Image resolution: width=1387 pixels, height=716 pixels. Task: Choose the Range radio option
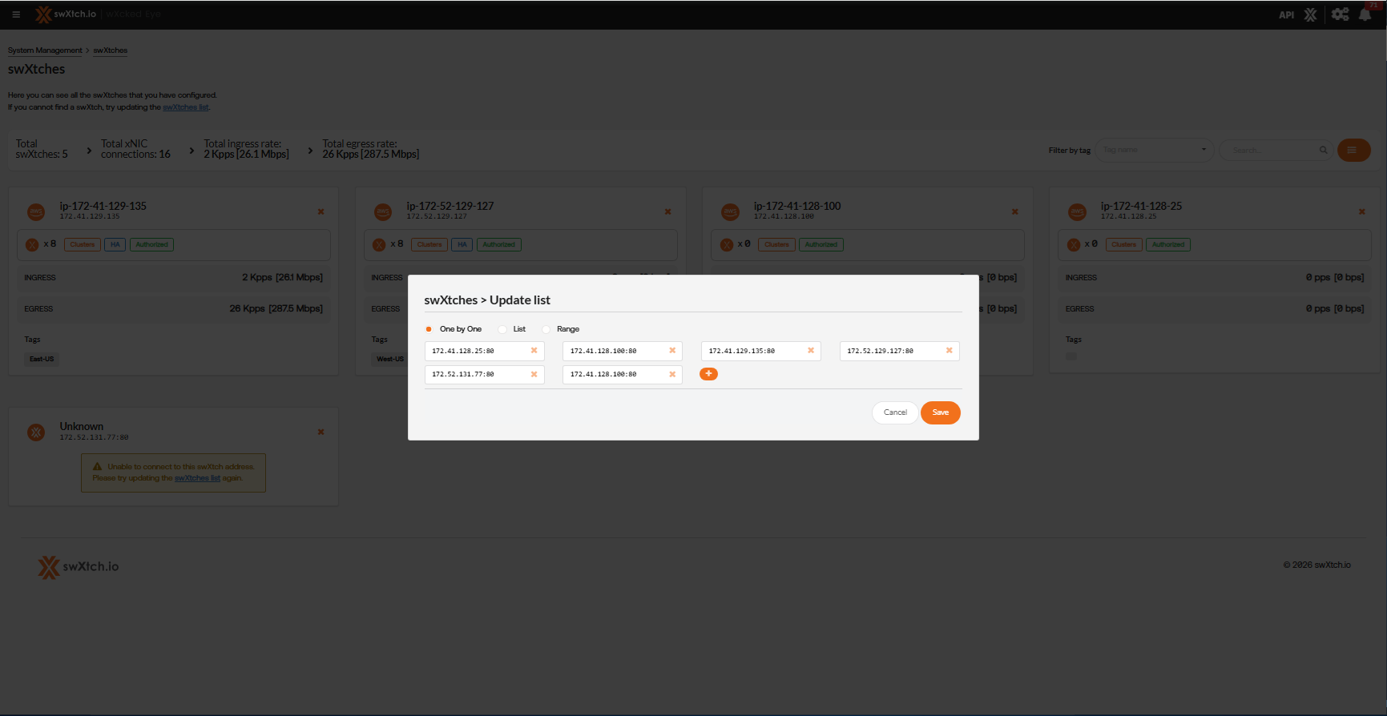click(x=546, y=329)
